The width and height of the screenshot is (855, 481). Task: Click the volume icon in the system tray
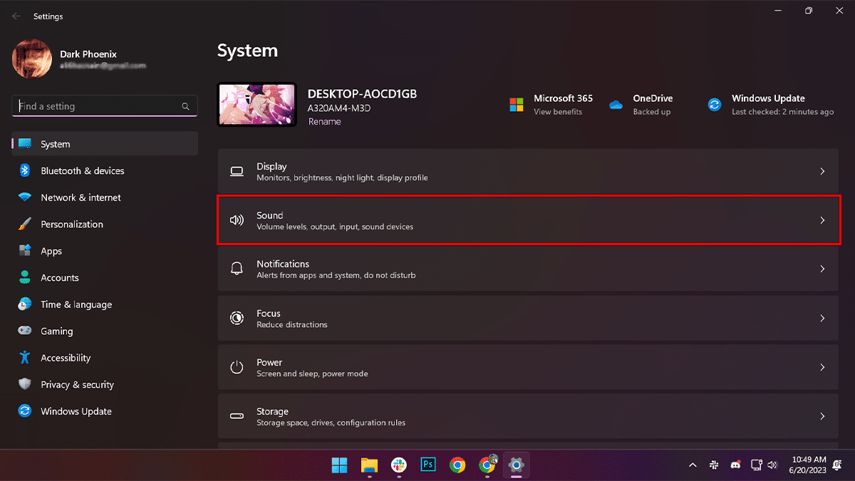[773, 465]
